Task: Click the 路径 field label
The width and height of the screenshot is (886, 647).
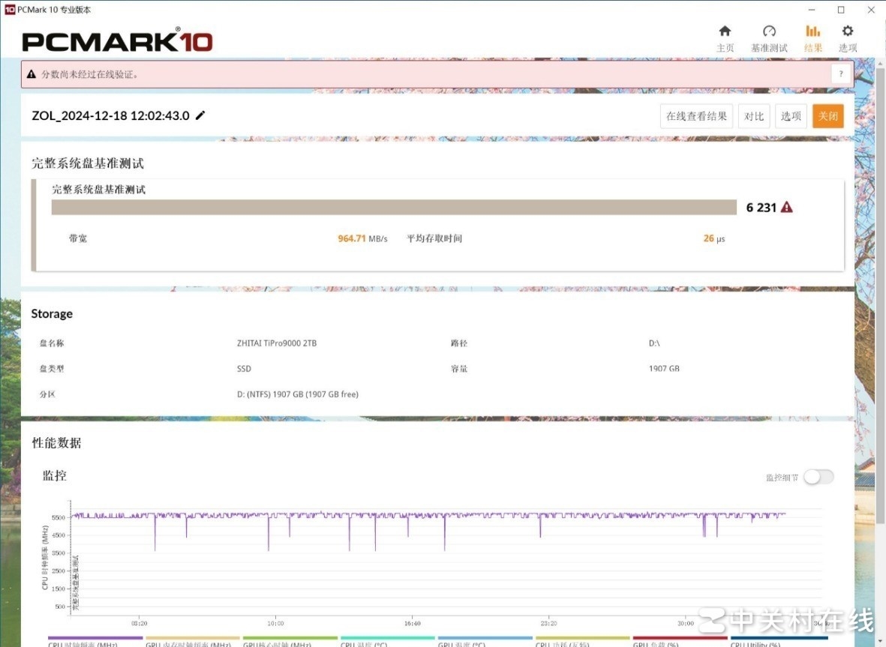Action: coord(459,343)
